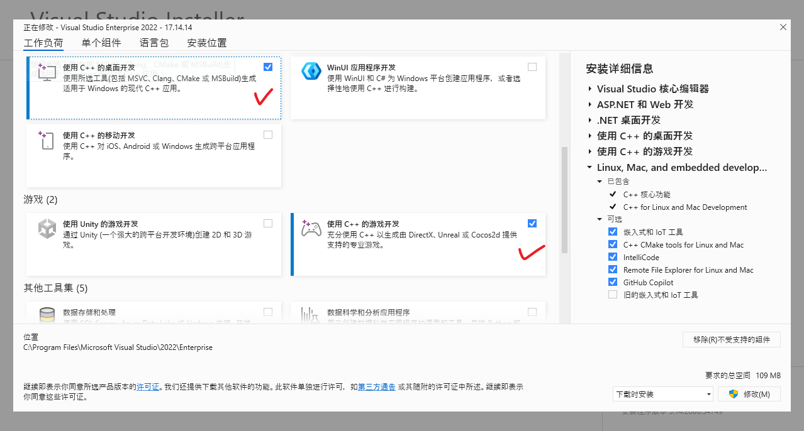The image size is (804, 431).
Task: Click the WinUI application development icon
Action: pos(311,71)
